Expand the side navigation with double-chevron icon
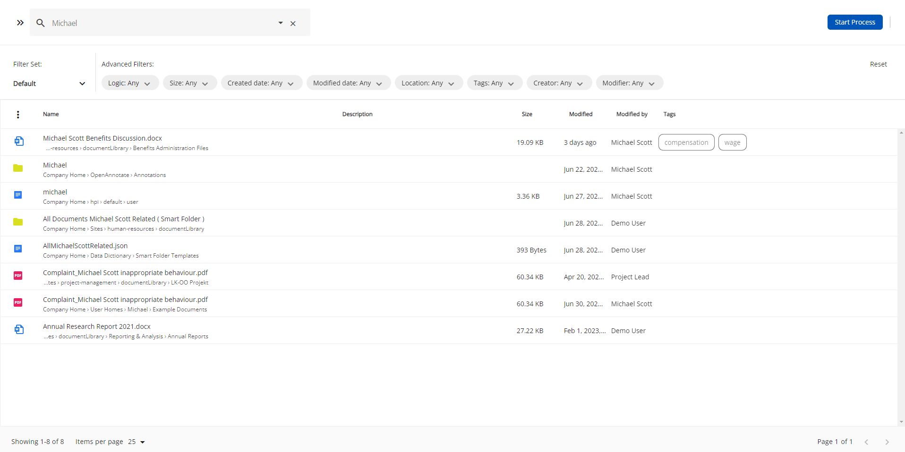Screen dimensions: 905x452 20,23
